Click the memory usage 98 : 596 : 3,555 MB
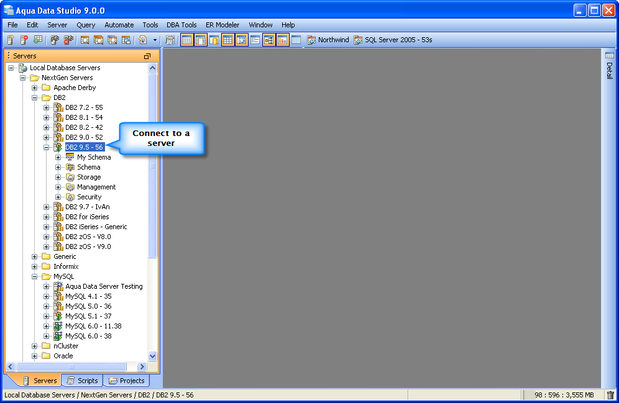619x403 pixels. tap(564, 395)
